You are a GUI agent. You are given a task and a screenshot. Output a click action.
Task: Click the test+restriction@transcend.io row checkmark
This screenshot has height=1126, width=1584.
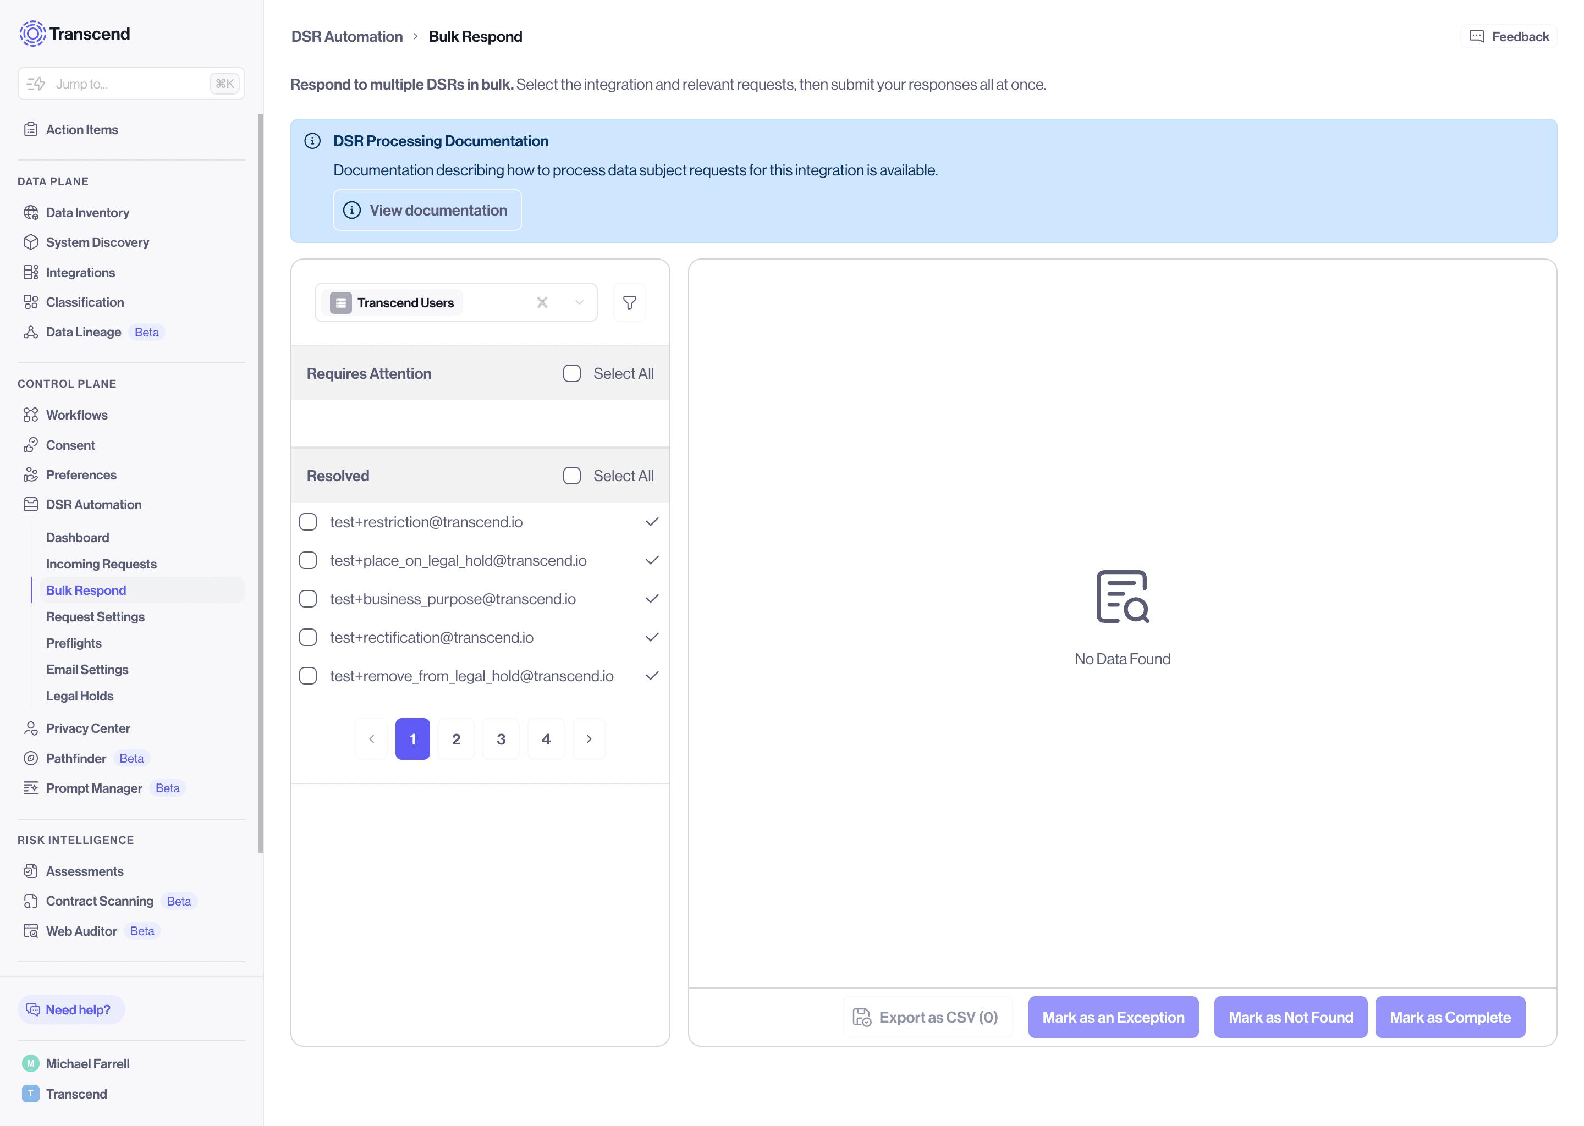pos(652,522)
